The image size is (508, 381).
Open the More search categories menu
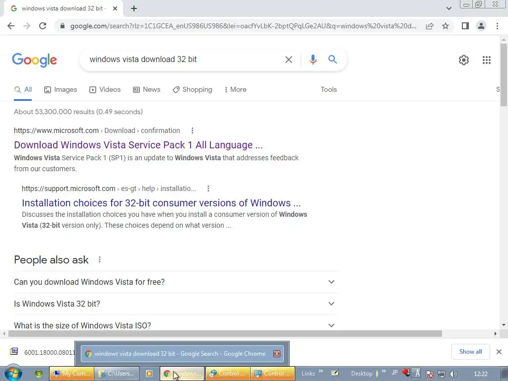pos(236,90)
